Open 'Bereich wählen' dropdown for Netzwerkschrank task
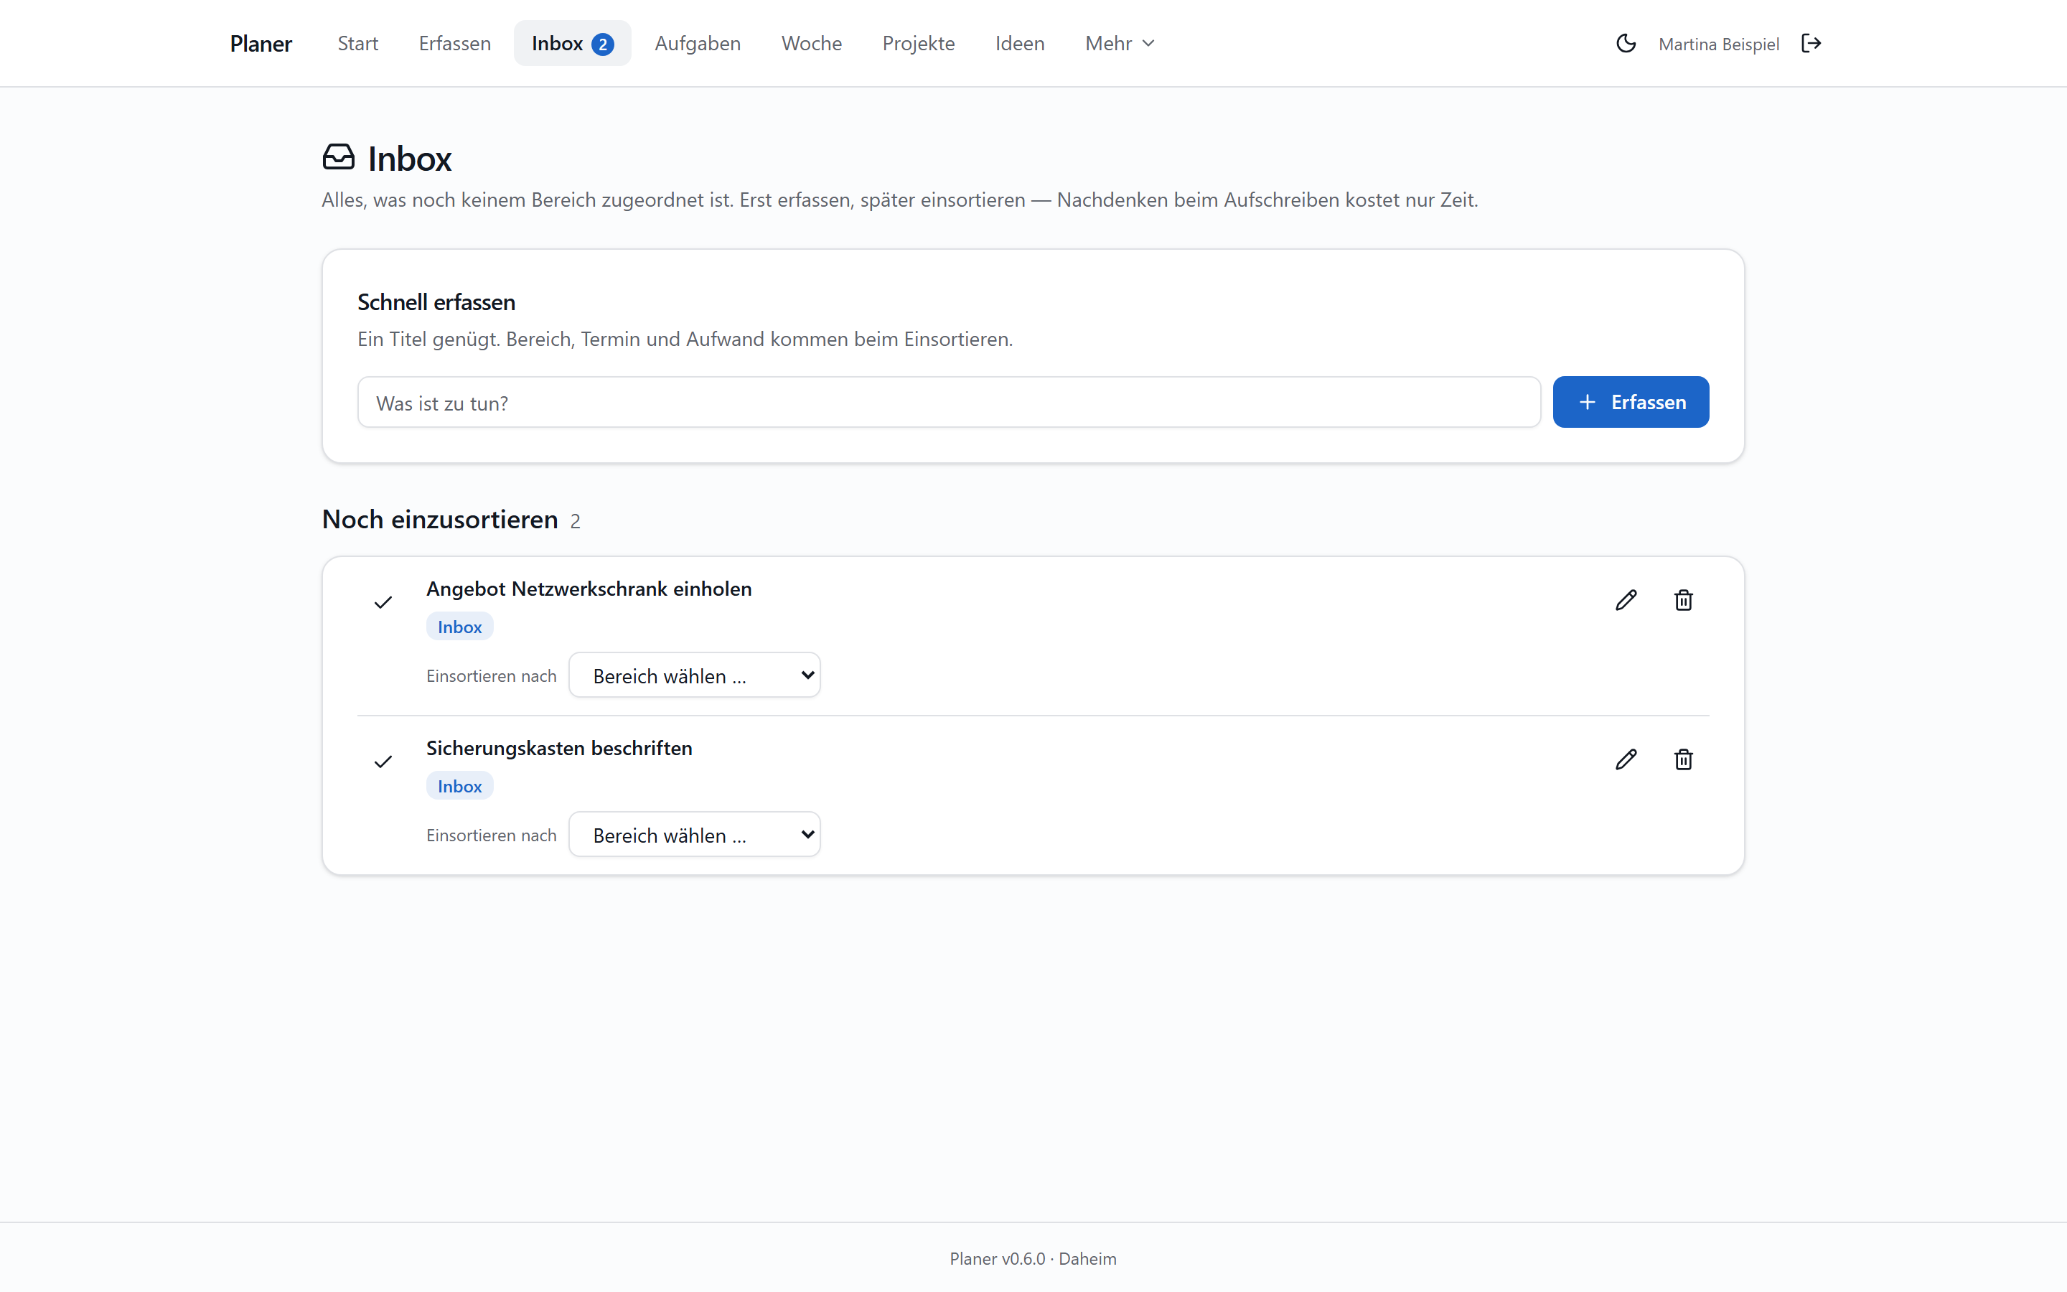2067x1292 pixels. click(695, 675)
